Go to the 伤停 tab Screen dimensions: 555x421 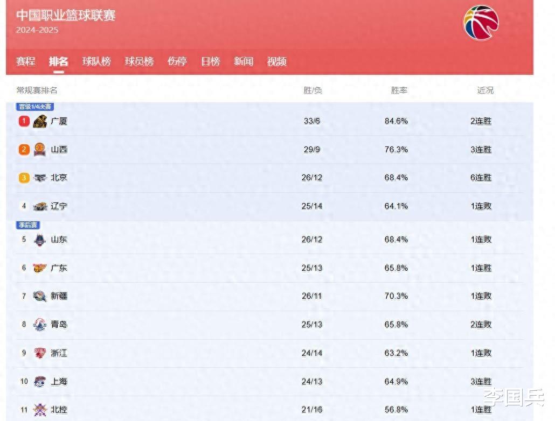click(x=177, y=61)
